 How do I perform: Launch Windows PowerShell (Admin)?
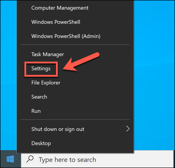tap(75, 36)
